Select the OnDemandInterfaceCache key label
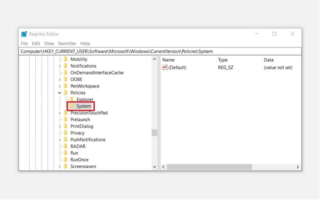321x200 pixels. (x=97, y=73)
